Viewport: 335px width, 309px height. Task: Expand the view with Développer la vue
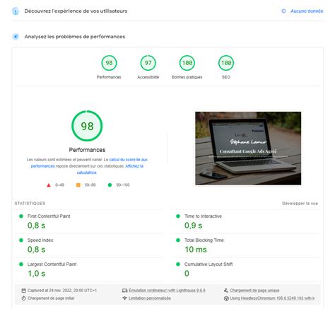300,204
